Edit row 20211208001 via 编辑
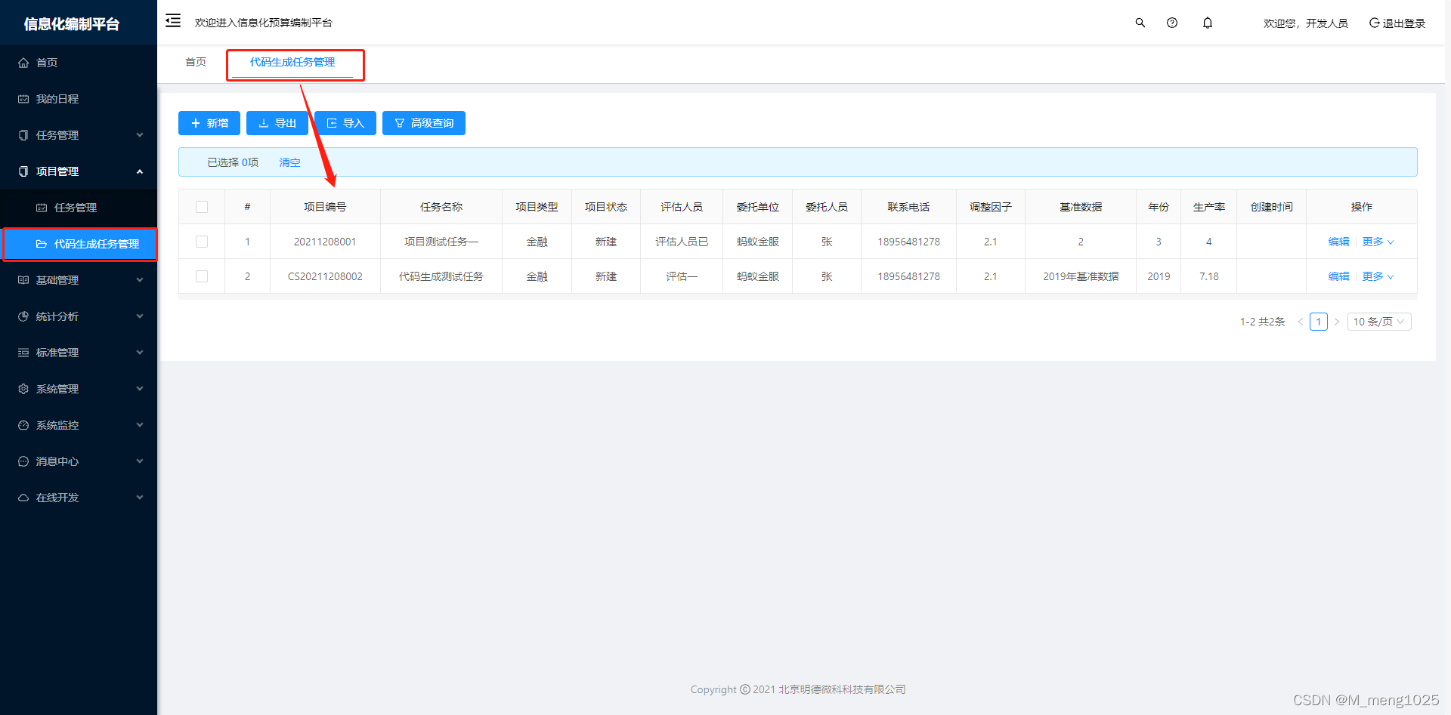Viewport: 1451px width, 715px height. (x=1338, y=242)
